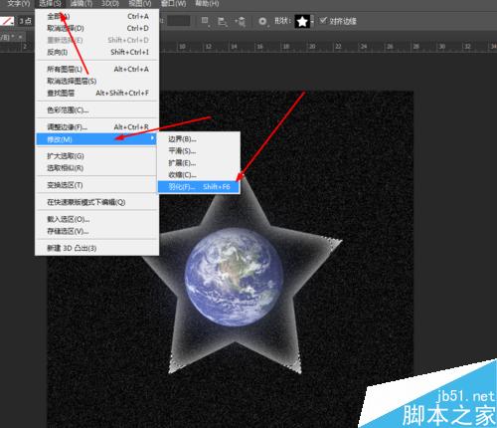Image resolution: width=497 pixels, height=428 pixels.
Task: Choose 变换选区(T) menu entry
Action: coord(97,185)
